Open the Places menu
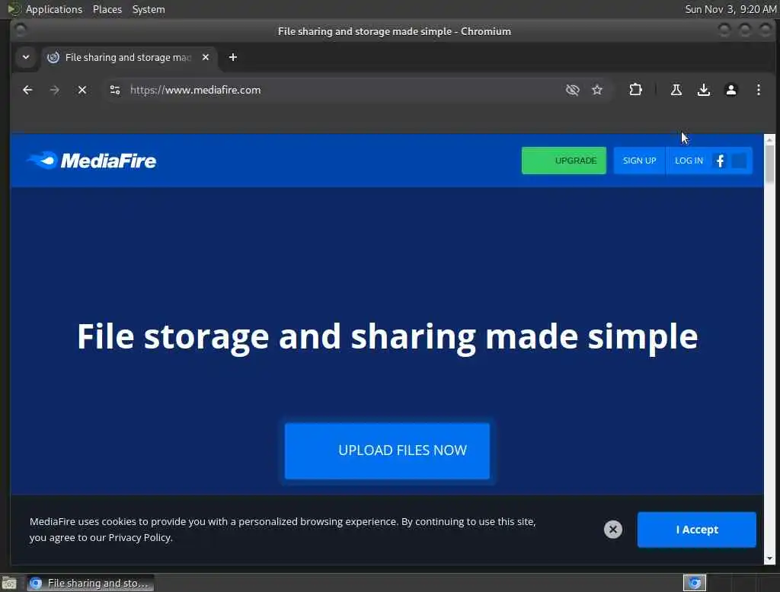 (107, 9)
